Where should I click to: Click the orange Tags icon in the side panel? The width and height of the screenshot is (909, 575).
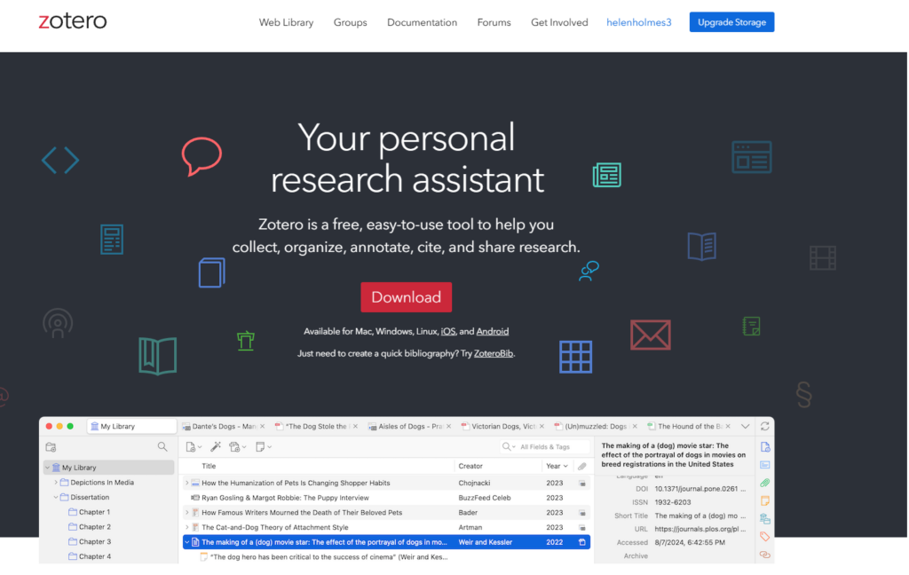pos(765,537)
